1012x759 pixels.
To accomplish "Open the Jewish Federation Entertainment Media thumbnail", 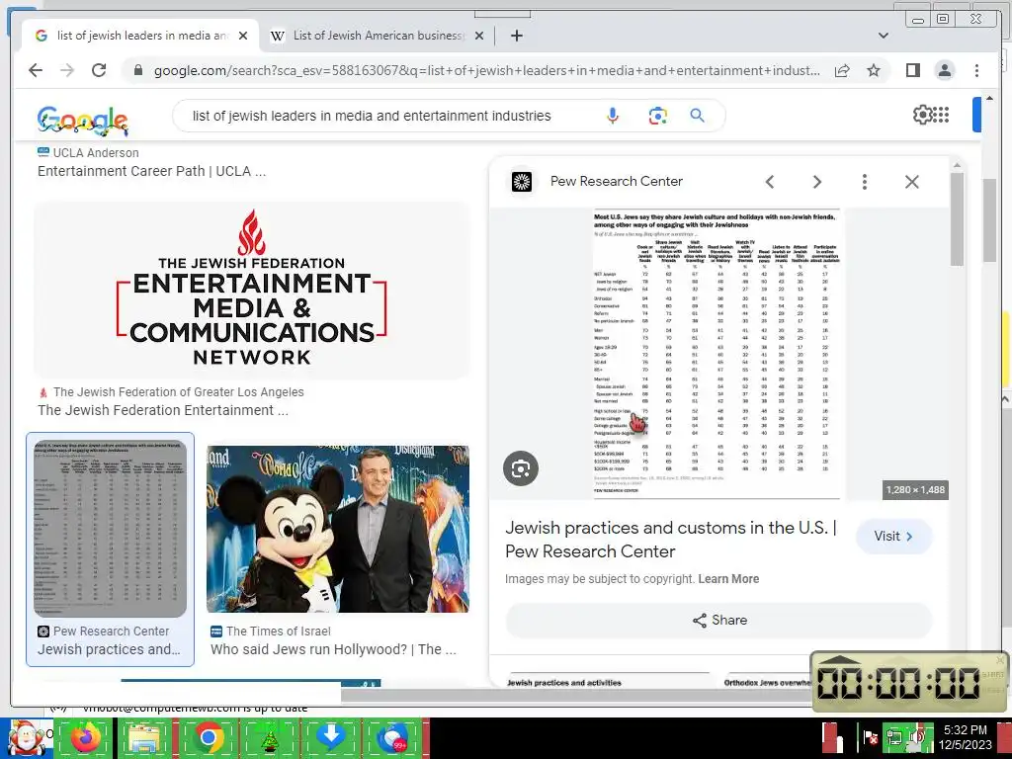I will tap(252, 291).
